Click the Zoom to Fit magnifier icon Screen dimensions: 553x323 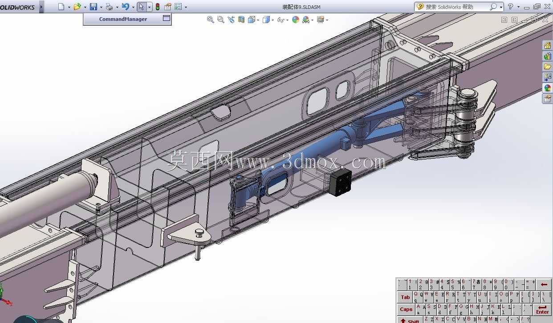click(211, 20)
